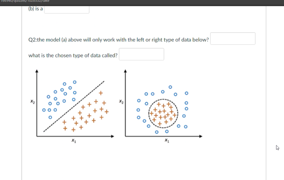Click the "what is the chosen type" question text
The height and width of the screenshot is (180, 284).
(73, 55)
